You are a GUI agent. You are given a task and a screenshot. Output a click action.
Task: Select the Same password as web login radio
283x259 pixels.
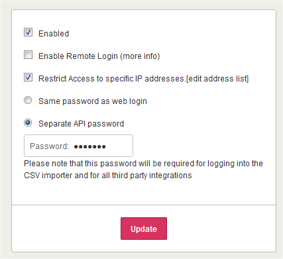pyautogui.click(x=28, y=100)
